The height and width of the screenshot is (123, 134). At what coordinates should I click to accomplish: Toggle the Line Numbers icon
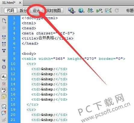[4, 77]
